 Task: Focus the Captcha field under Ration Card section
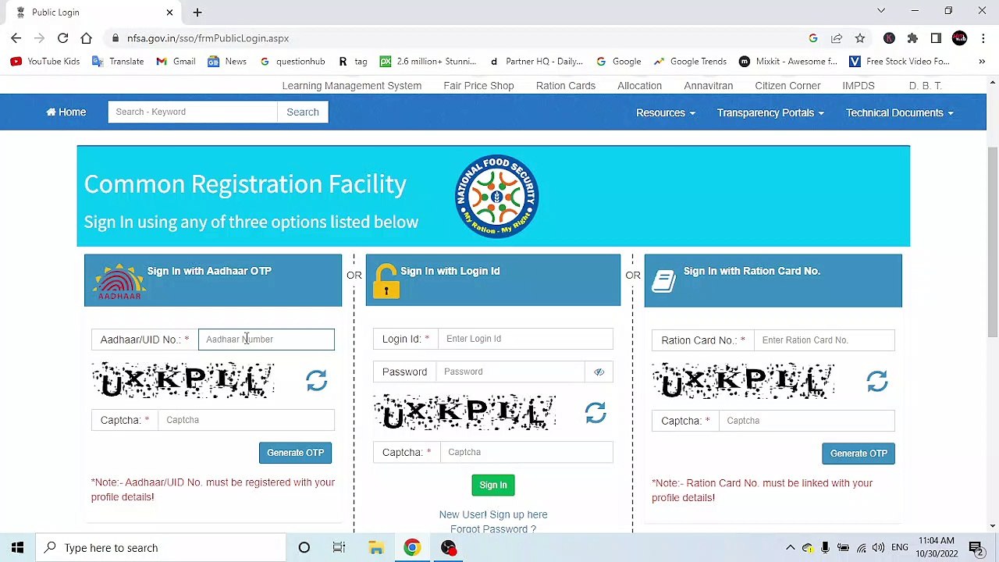coord(807,421)
